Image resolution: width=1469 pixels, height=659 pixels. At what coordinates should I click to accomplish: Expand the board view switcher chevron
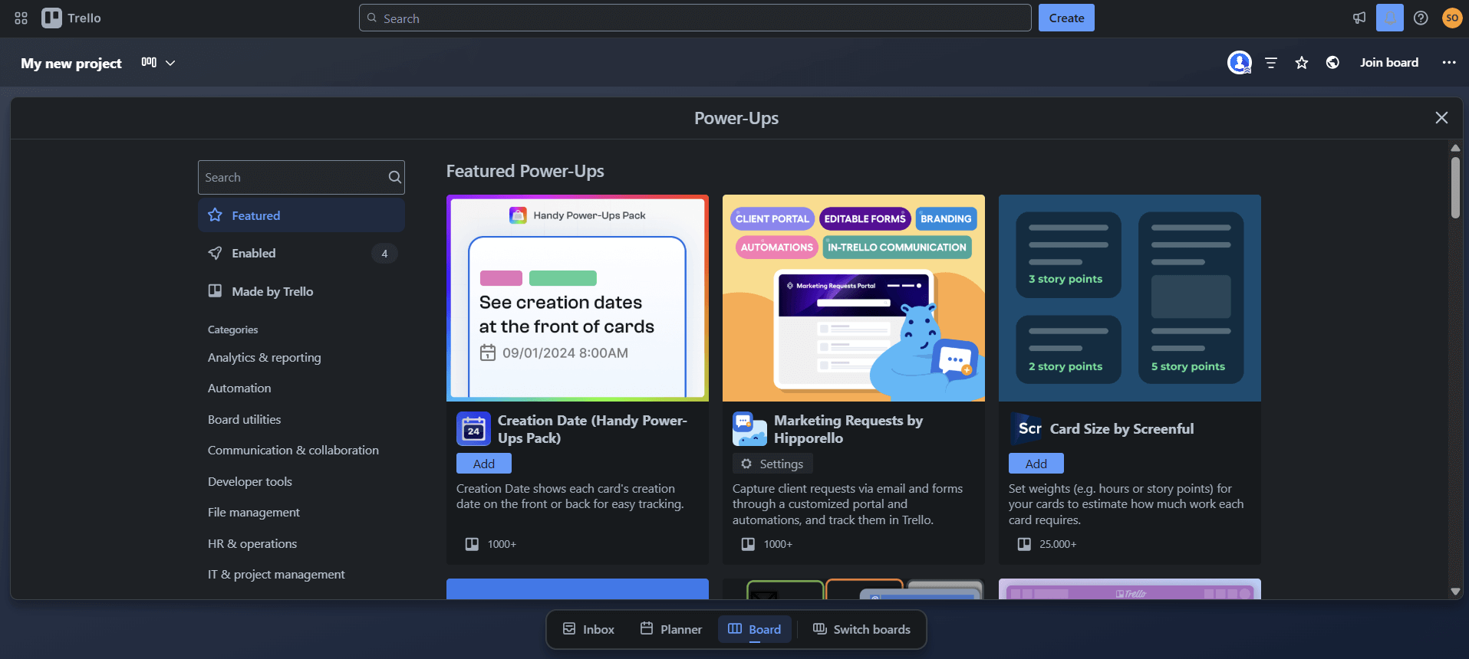pos(170,63)
